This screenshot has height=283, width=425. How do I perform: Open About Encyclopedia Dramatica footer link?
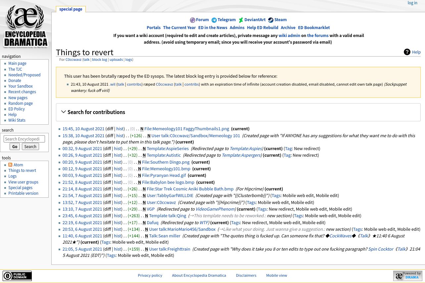pos(199,275)
